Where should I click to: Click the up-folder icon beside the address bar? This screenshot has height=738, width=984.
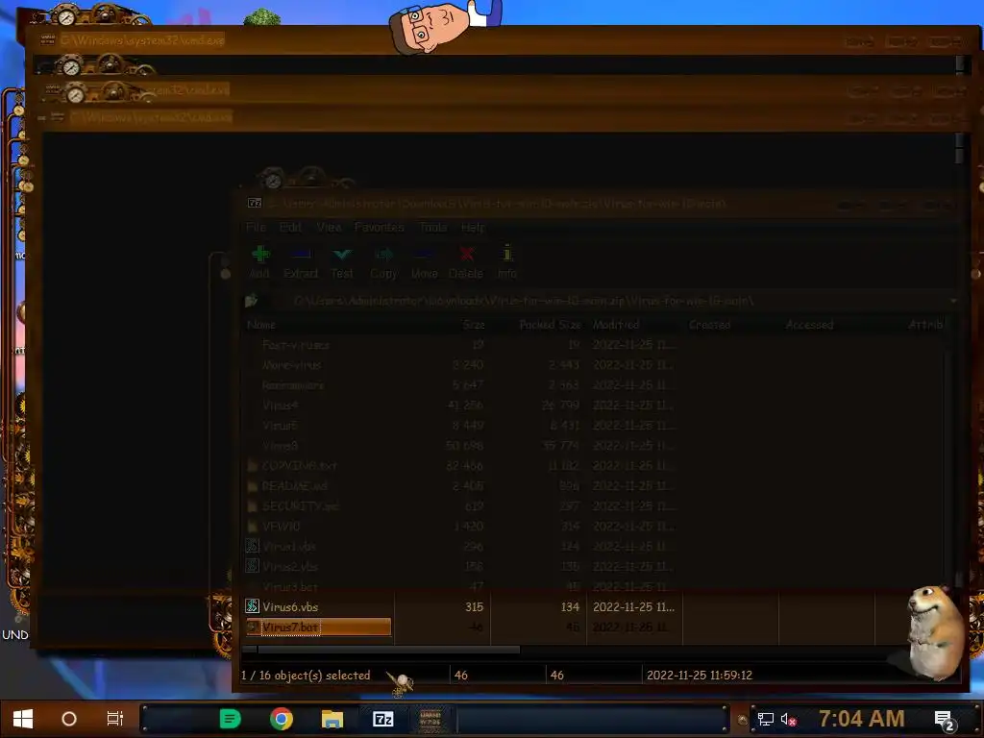[x=251, y=301]
